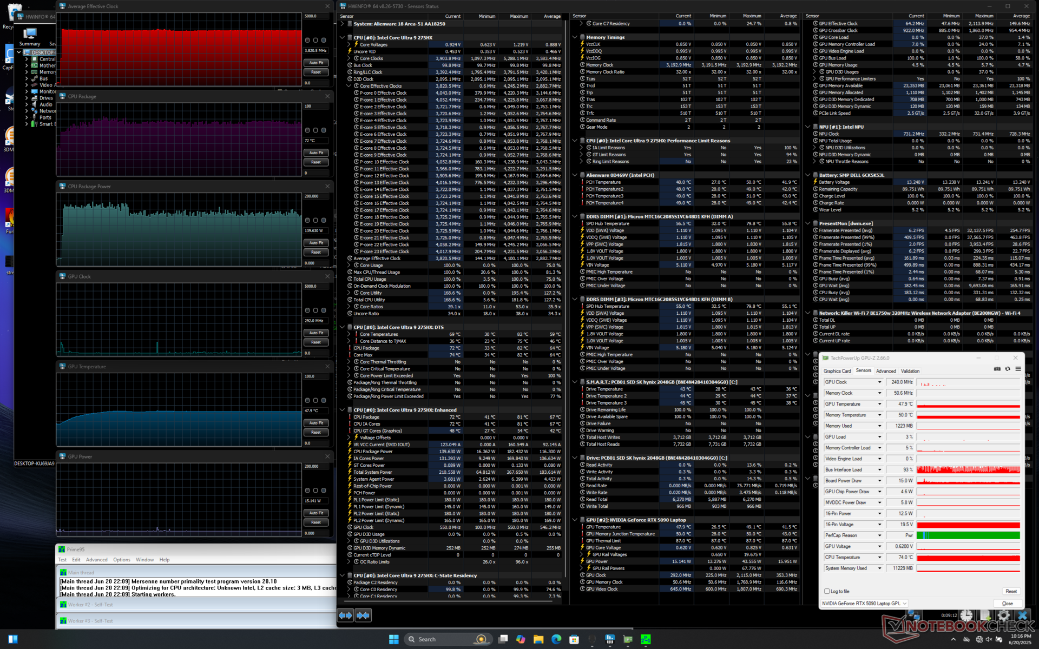This screenshot has width=1039, height=649.
Task: Click Auto Fit on the CPU Package graph
Action: click(316, 153)
